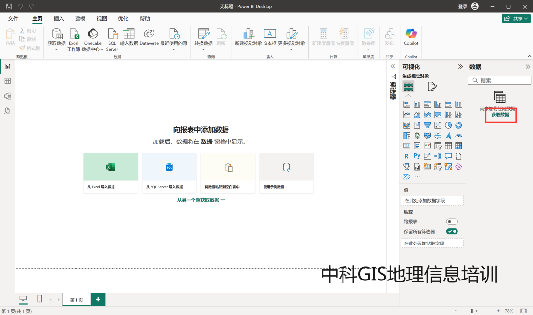Select the card visual with 123
The height and width of the screenshot is (315, 533).
click(407, 146)
